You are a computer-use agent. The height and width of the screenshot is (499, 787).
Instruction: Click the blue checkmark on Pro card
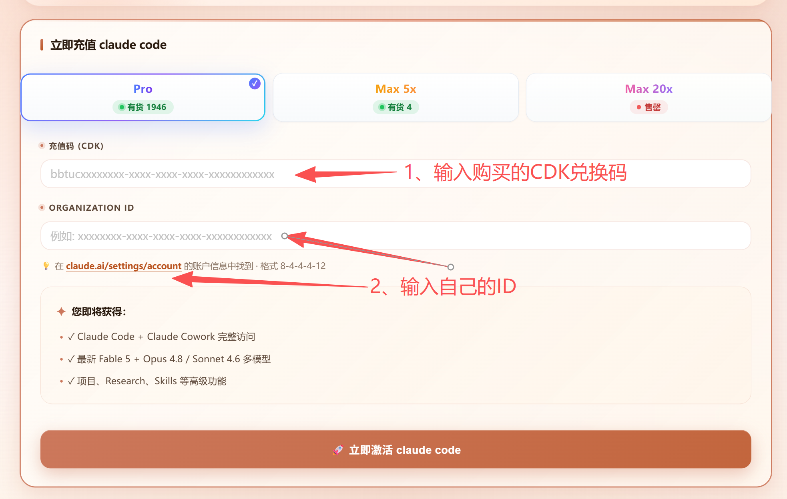click(x=255, y=84)
